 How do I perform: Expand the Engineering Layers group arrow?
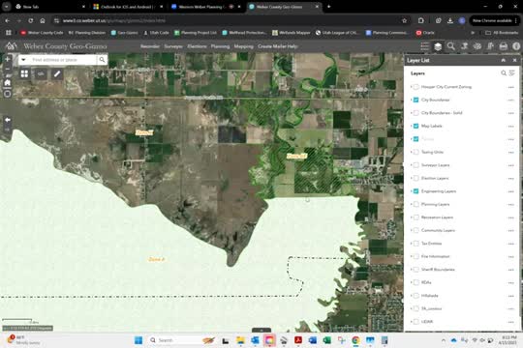click(x=411, y=191)
